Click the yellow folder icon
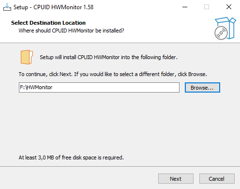Viewport: 240px width, 189px height. (x=27, y=57)
